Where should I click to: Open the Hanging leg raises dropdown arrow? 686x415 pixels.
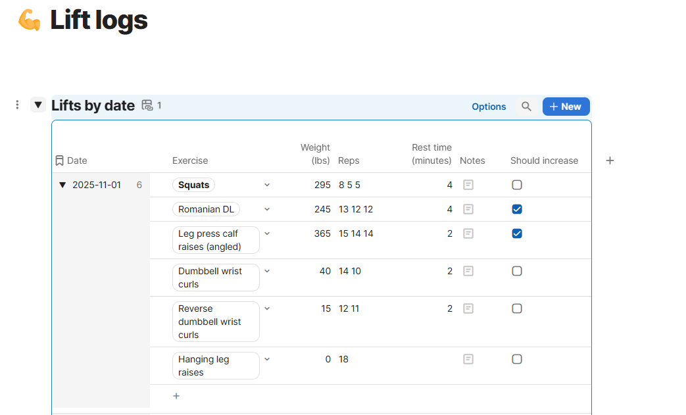[x=267, y=360]
